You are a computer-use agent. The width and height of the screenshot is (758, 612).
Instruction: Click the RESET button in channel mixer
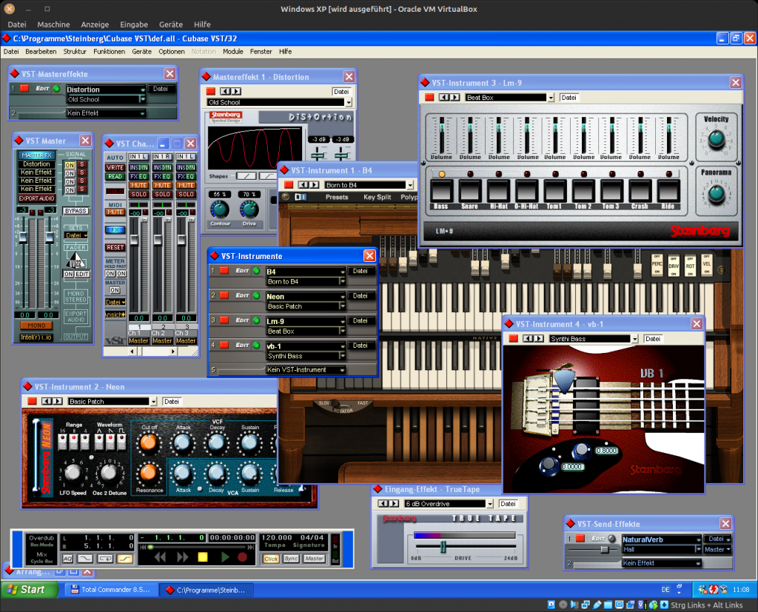pos(115,247)
